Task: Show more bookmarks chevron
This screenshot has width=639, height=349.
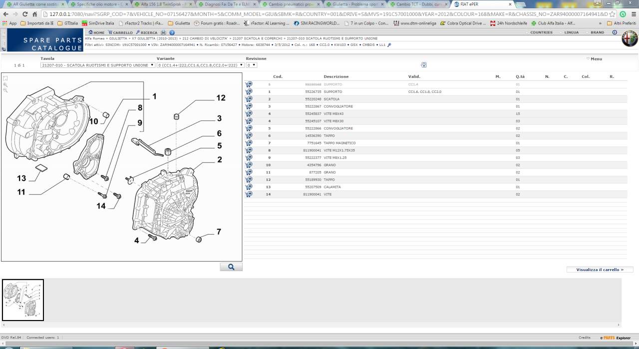Action: [600, 23]
